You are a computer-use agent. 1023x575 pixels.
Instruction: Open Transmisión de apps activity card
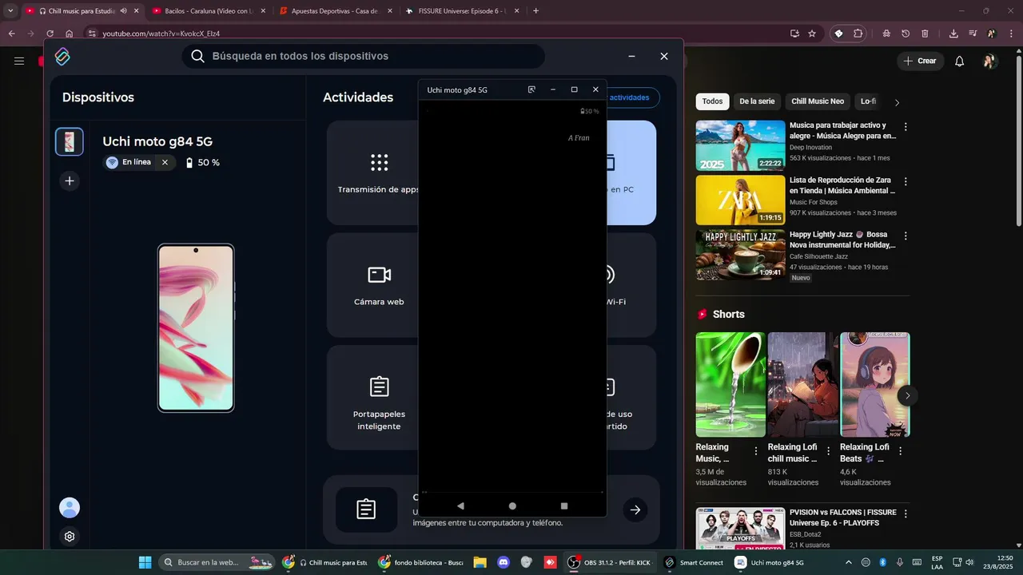point(373,172)
